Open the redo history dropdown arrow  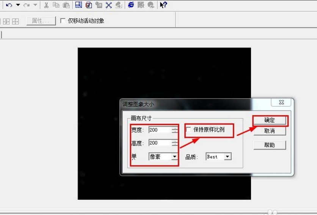[35, 5]
